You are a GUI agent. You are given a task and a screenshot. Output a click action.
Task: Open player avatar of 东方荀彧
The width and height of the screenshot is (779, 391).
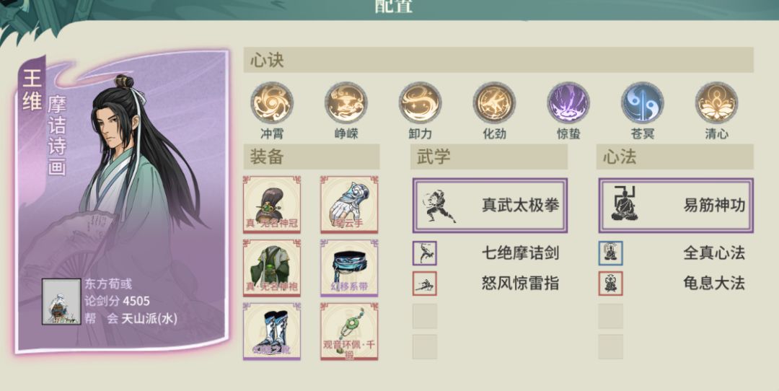[x=61, y=302]
